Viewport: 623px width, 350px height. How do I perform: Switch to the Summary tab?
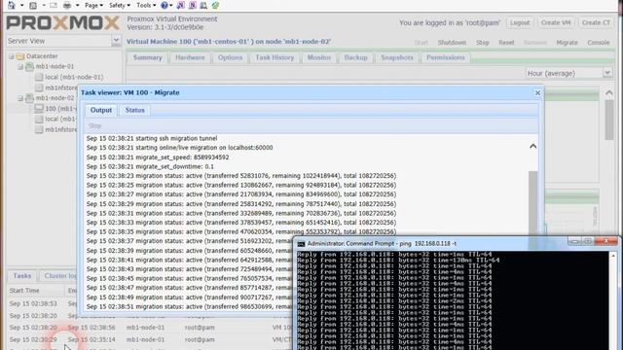coord(147,57)
